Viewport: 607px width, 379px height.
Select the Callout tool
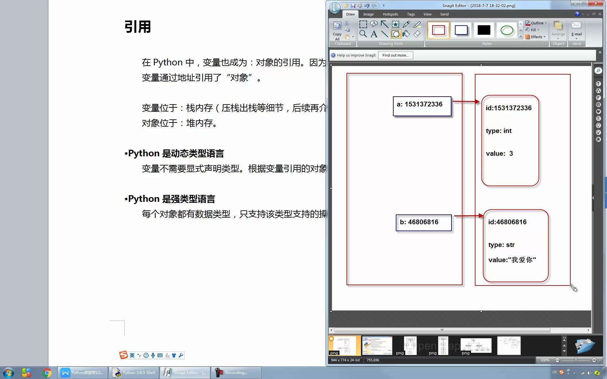coord(374,24)
